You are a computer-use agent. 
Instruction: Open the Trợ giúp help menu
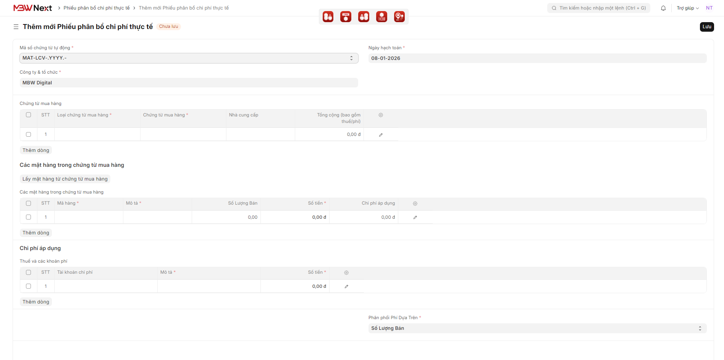coord(687,8)
